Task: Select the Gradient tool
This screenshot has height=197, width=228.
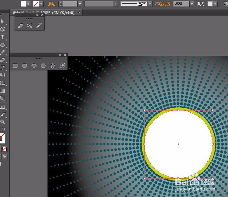Action: (x=2, y=91)
